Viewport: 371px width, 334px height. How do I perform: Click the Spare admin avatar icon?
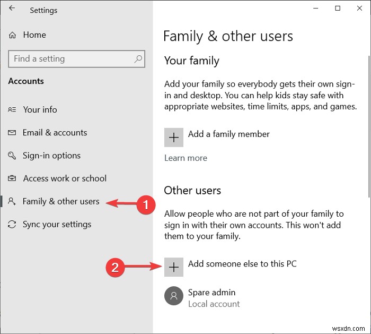coord(174,296)
